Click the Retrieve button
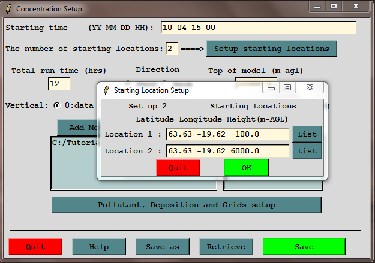The image size is (375, 263). point(226,247)
